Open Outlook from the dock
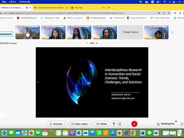The image size is (184, 138). pyautogui.click(x=79, y=133)
